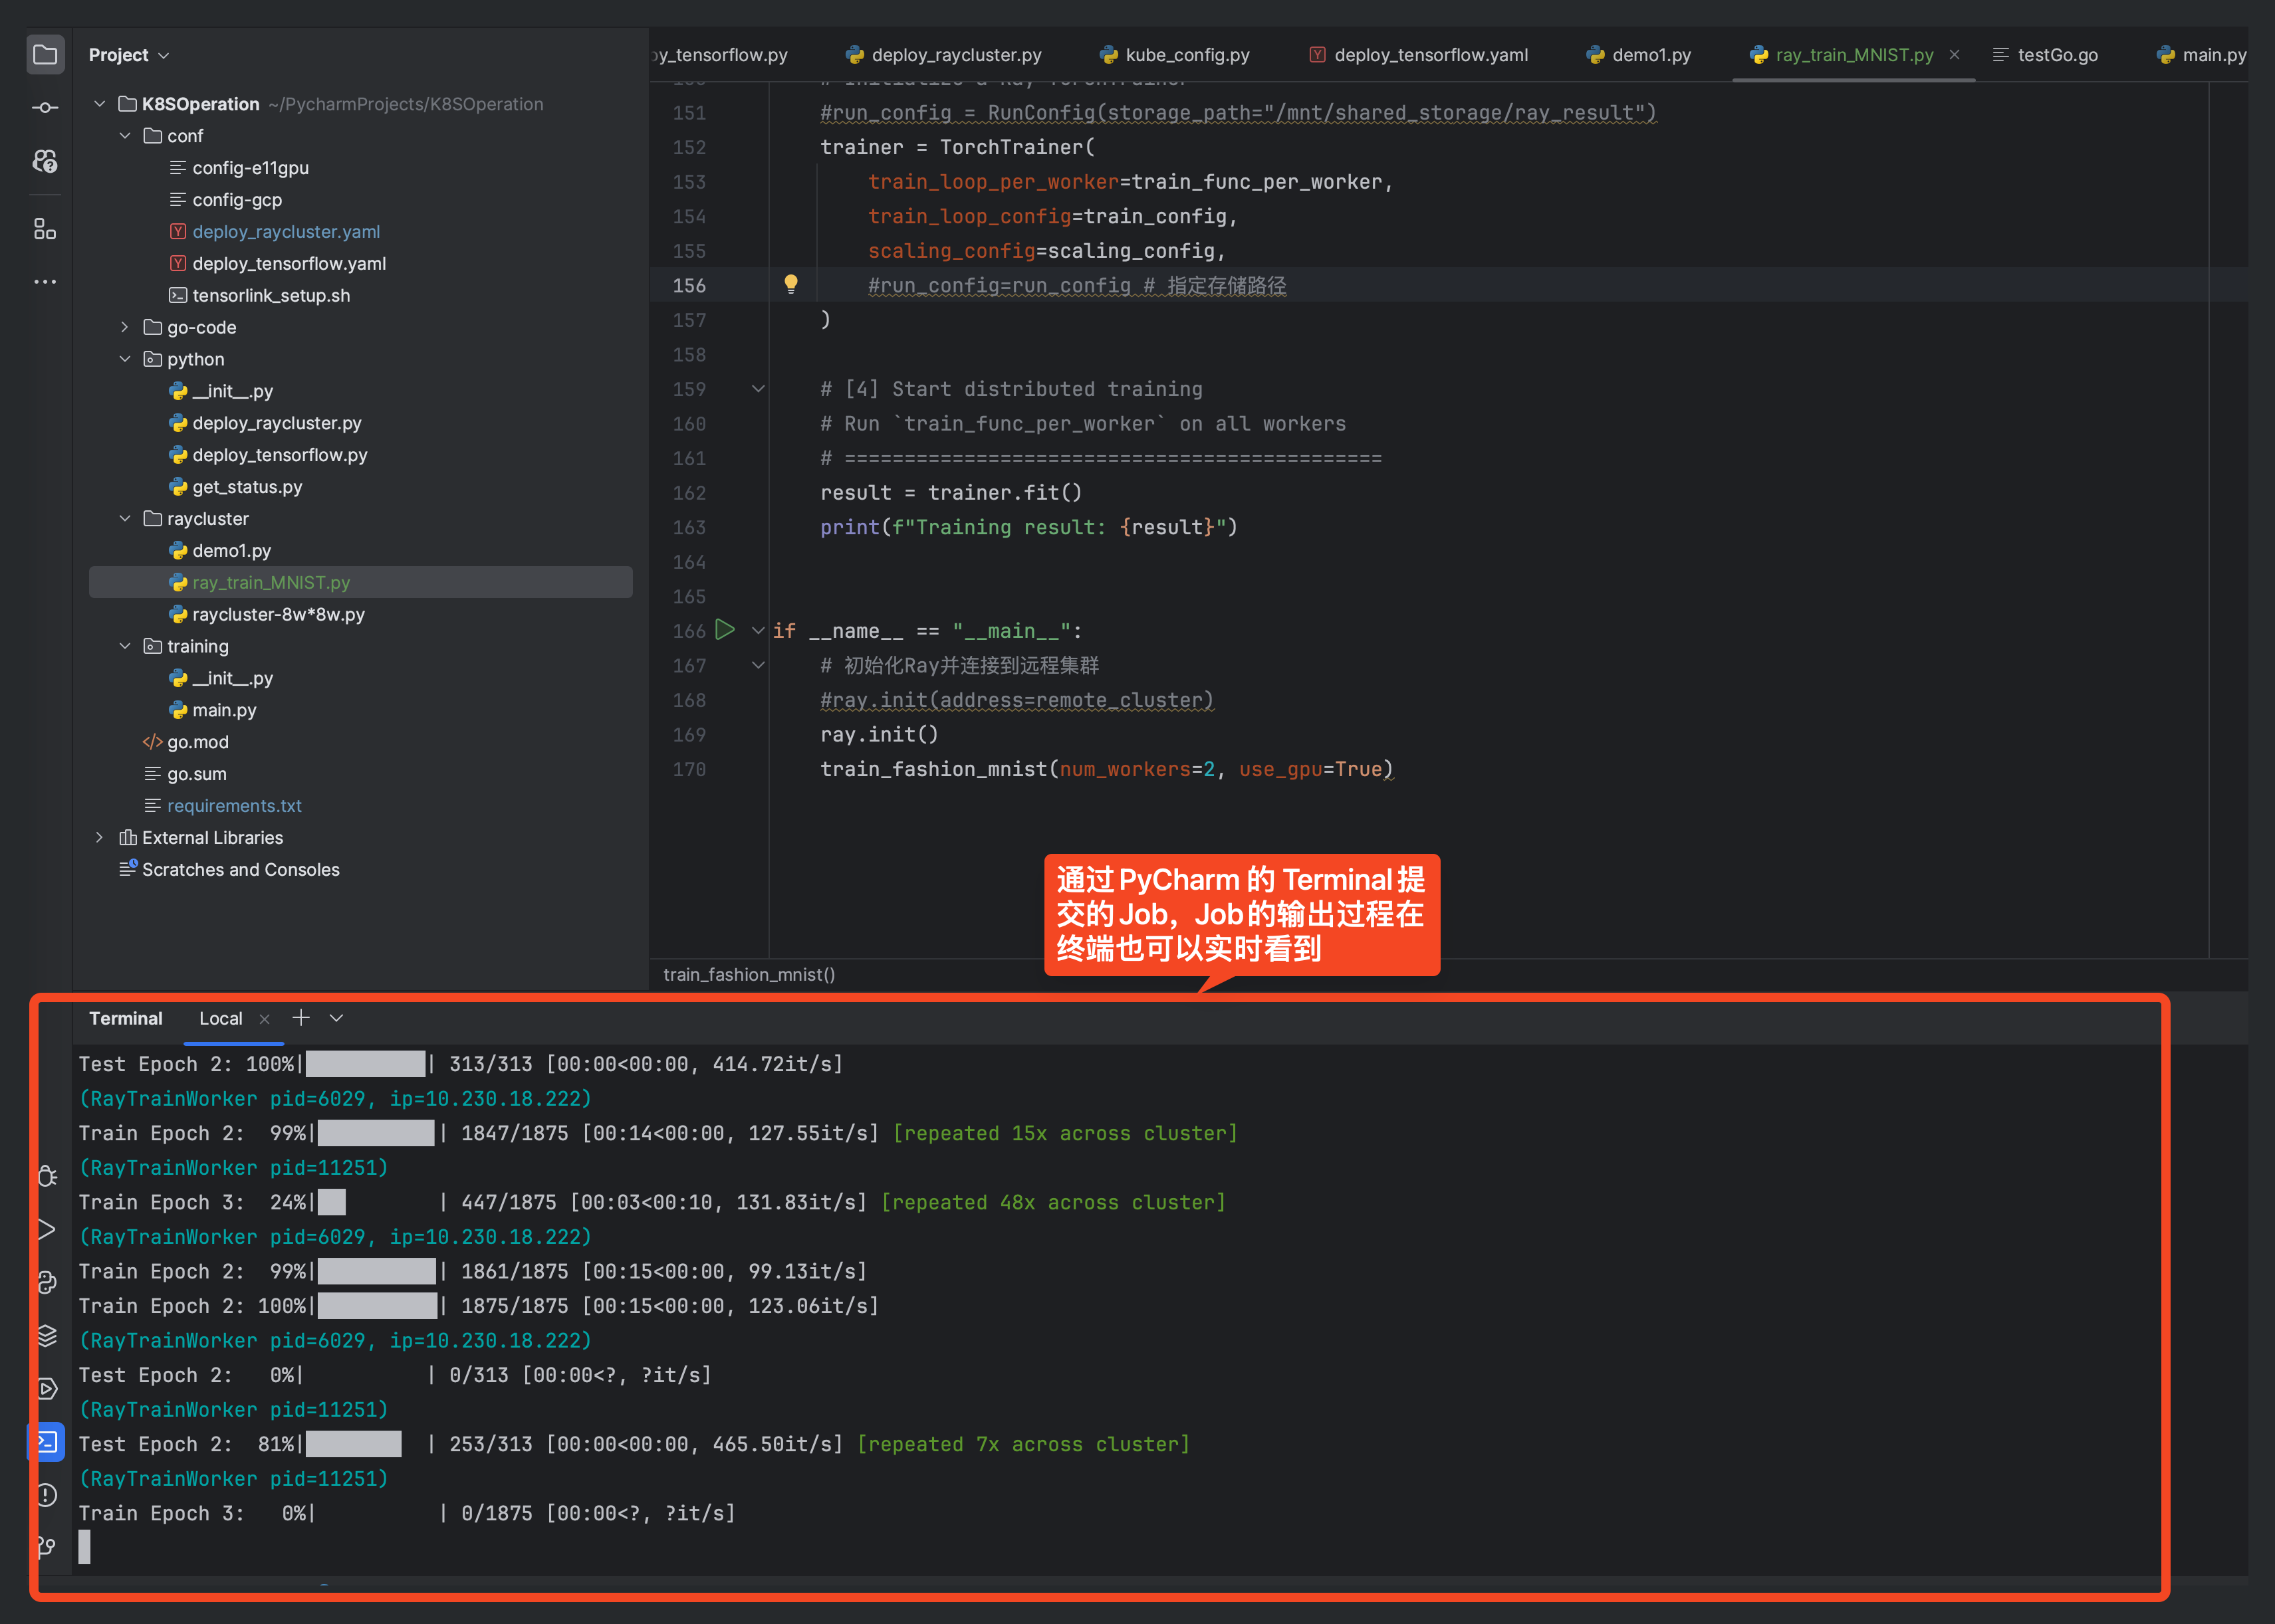This screenshot has height=1624, width=2275.
Task: Collapse the raycluster folder
Action: click(x=125, y=519)
